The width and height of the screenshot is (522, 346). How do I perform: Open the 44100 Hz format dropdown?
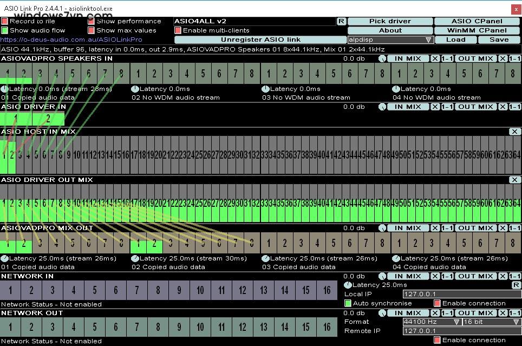click(432, 322)
